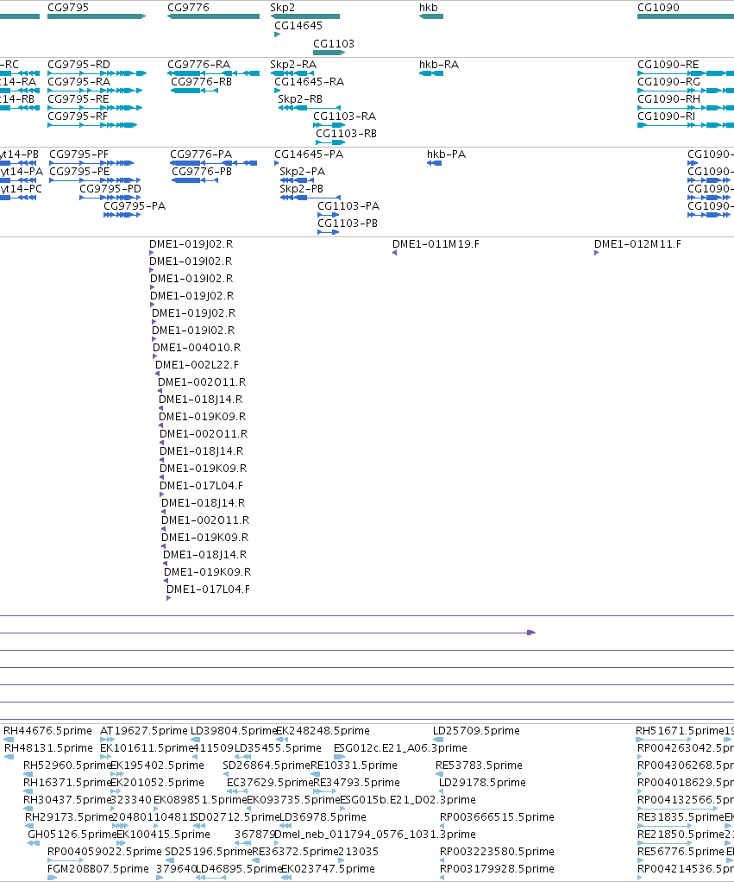
Task: Click transcript CG9795-RF
Action: coord(78,116)
